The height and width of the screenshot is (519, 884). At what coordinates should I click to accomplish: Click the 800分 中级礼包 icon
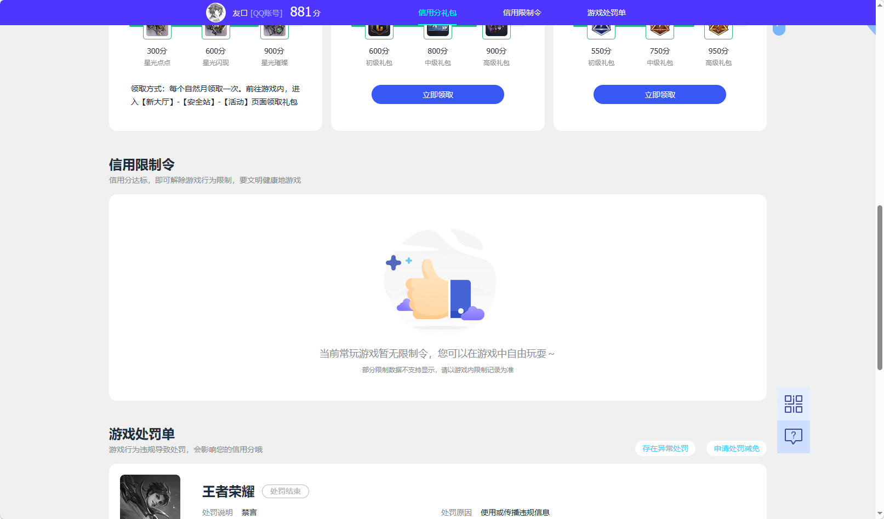(437, 30)
